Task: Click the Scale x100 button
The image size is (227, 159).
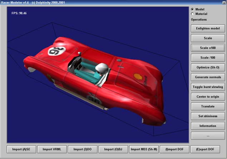Action: click(x=208, y=48)
